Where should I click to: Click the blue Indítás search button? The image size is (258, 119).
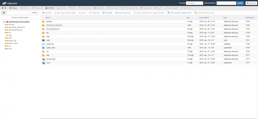(240, 3)
